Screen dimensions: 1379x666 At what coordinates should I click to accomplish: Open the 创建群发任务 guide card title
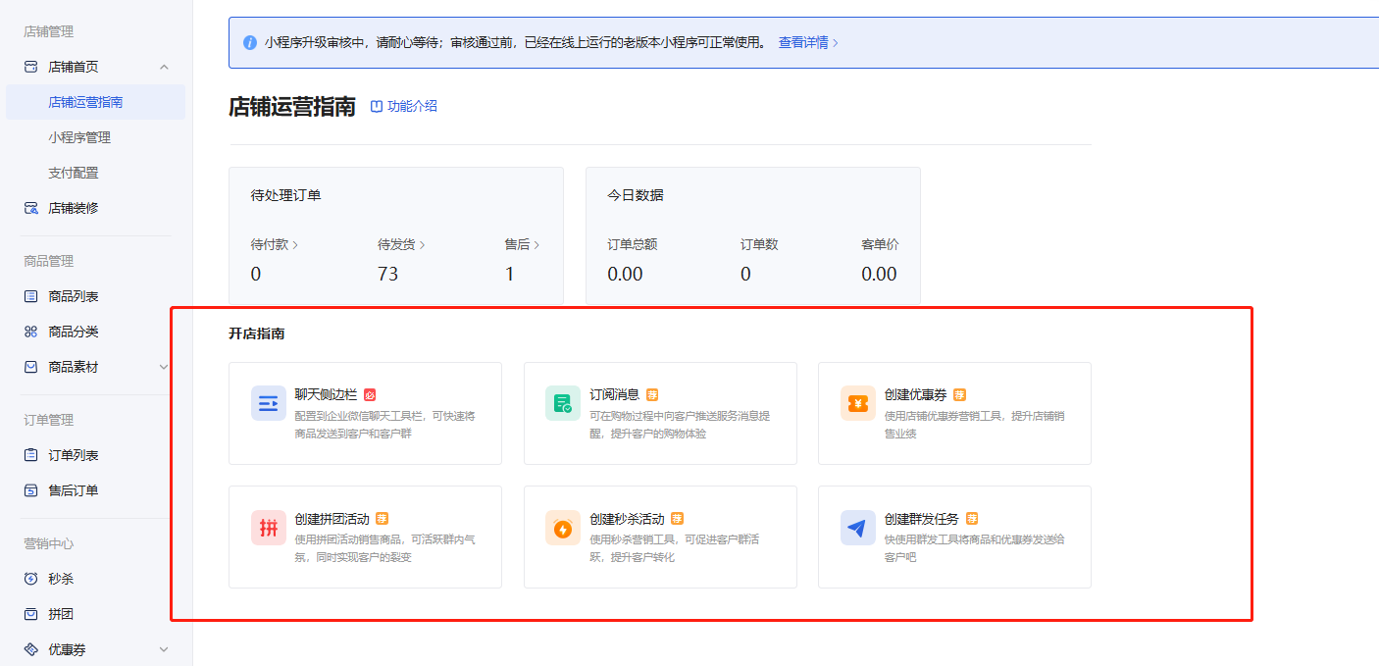922,519
